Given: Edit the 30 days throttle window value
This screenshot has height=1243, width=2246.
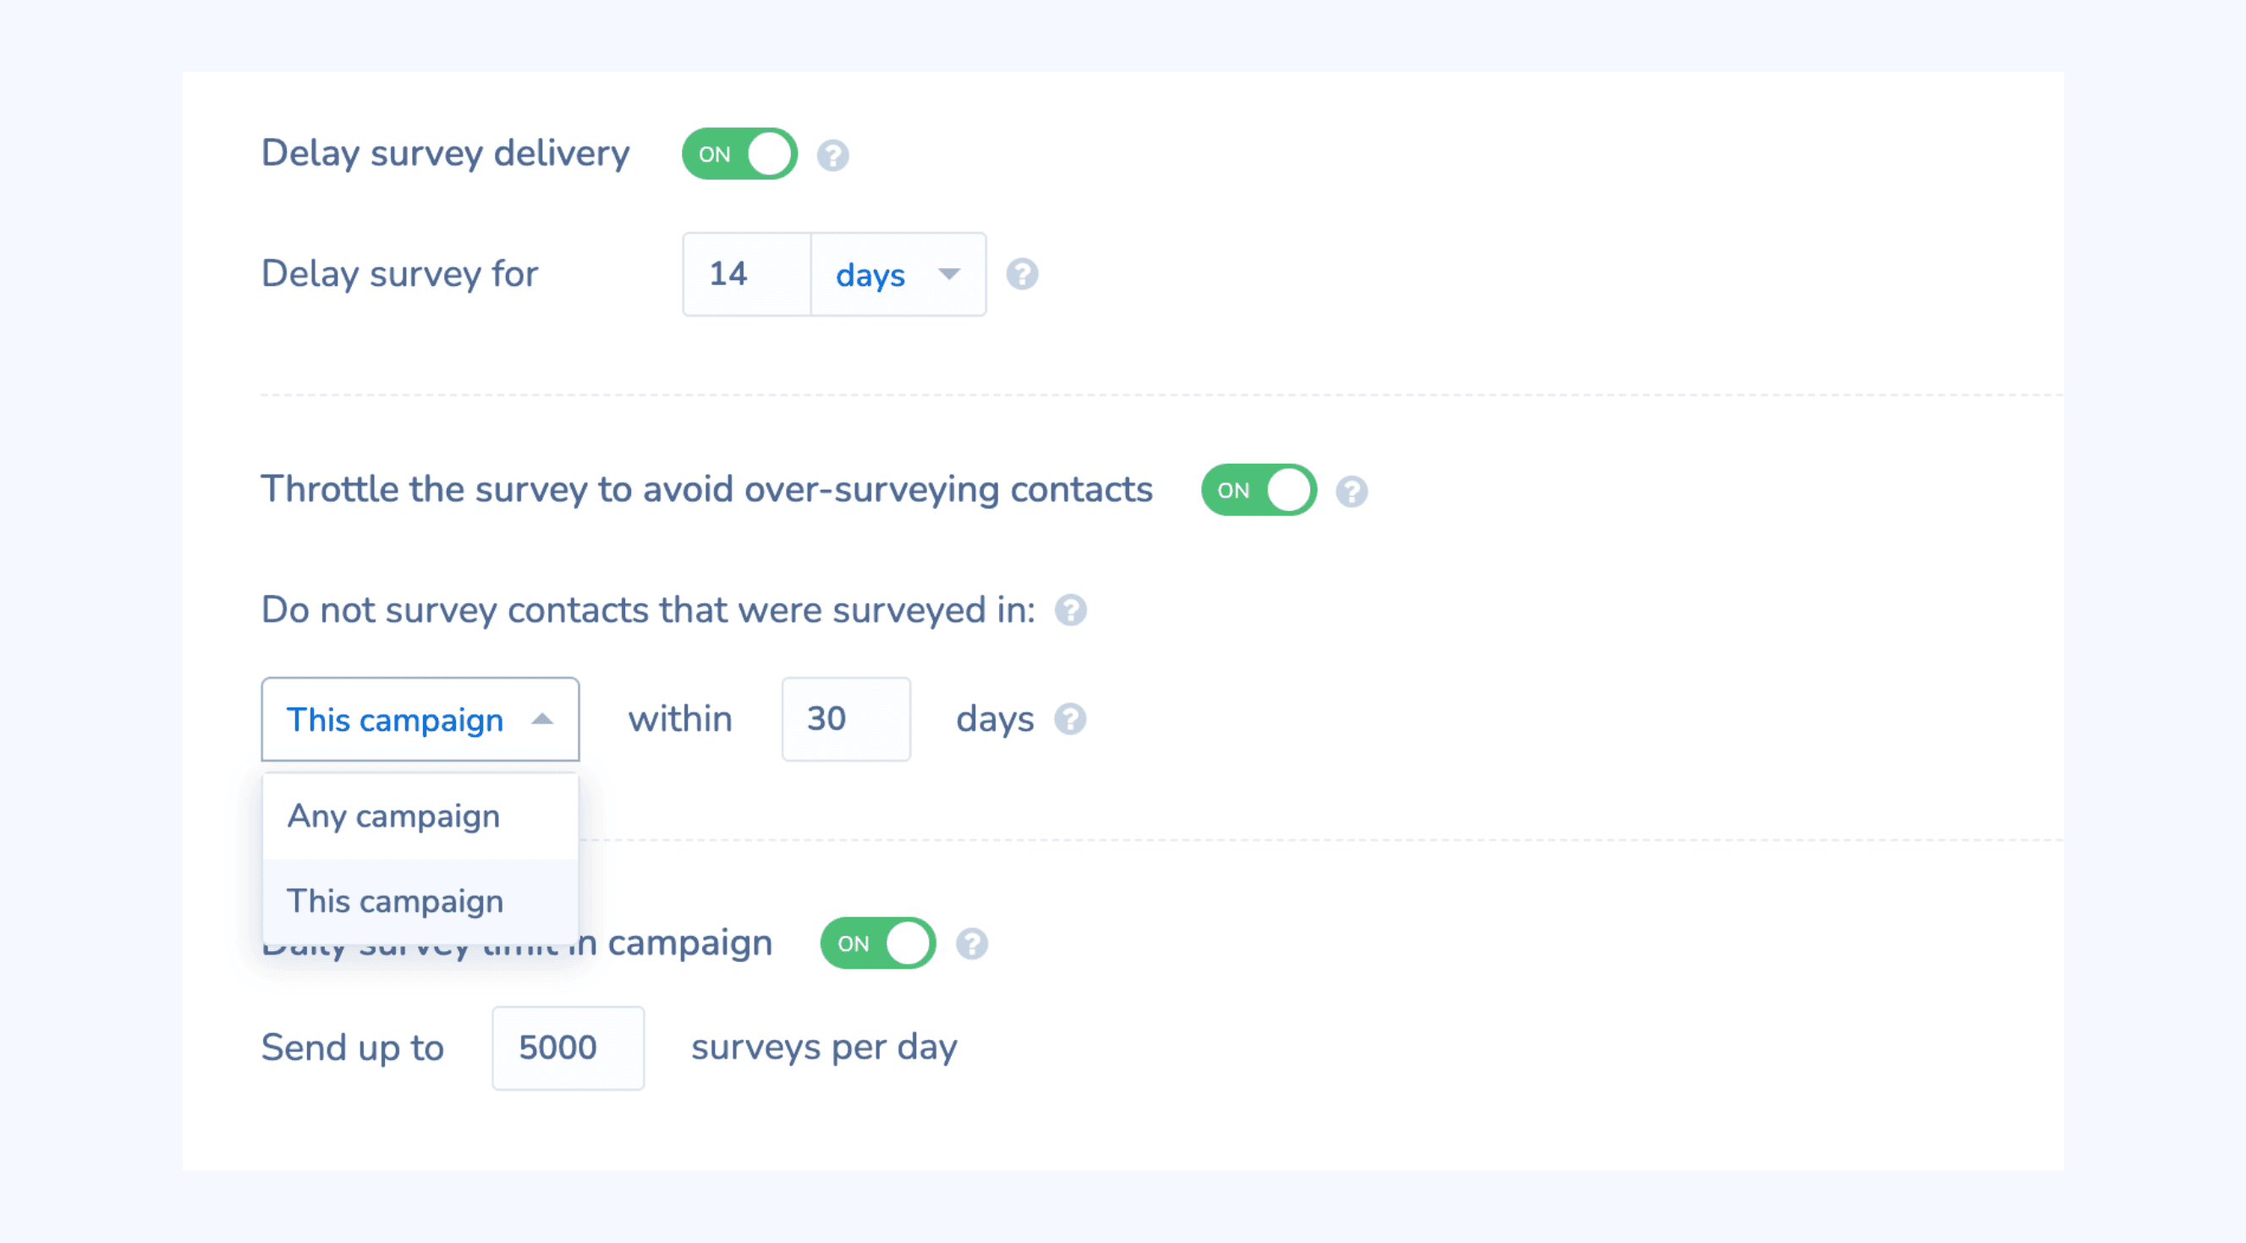Looking at the screenshot, I should pos(845,718).
